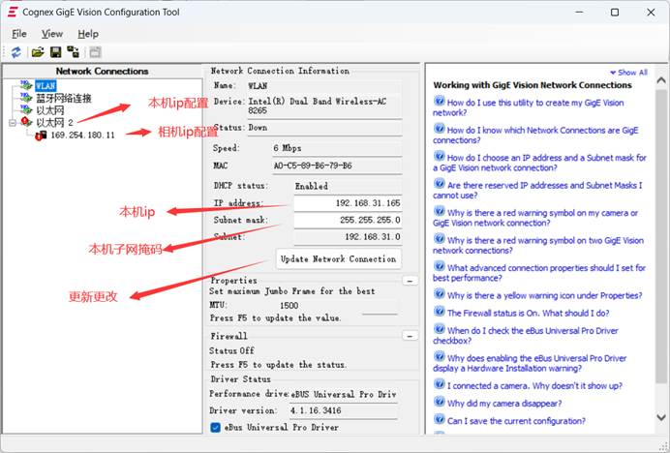This screenshot has height=453, width=670.
Task: Select 蓝牙网络连接 in the tree
Action: pyautogui.click(x=64, y=98)
